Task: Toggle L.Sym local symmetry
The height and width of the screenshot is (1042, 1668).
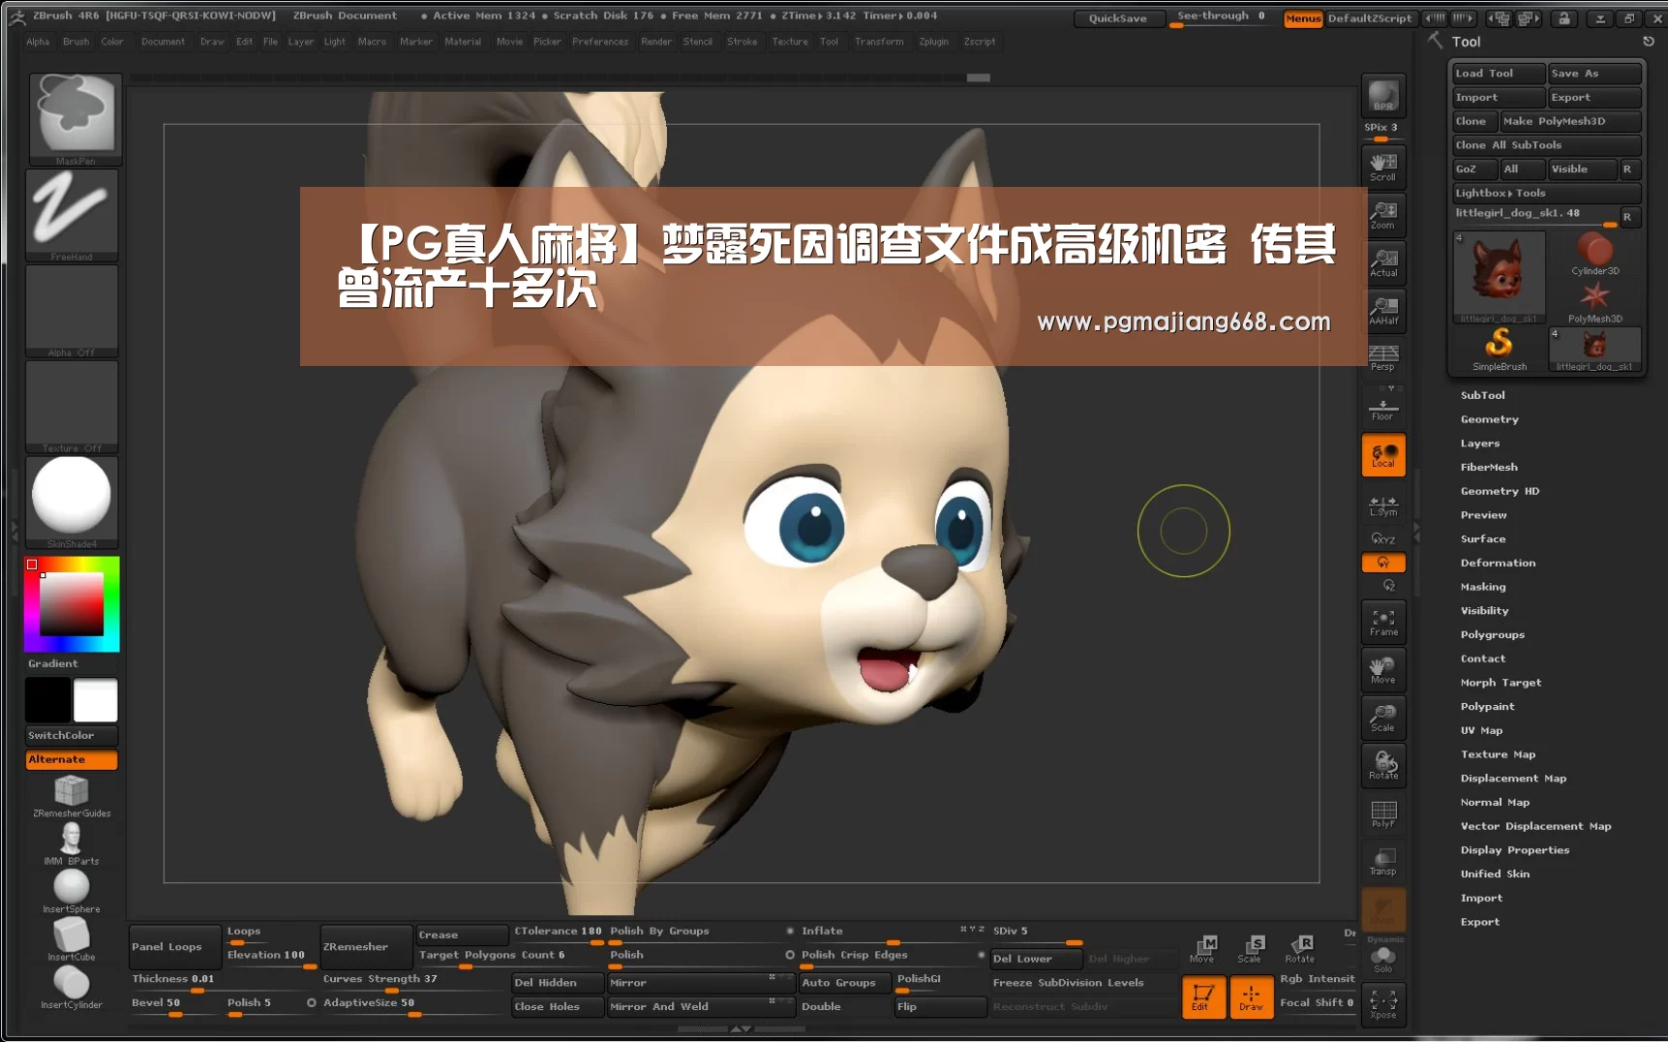Action: [x=1382, y=506]
